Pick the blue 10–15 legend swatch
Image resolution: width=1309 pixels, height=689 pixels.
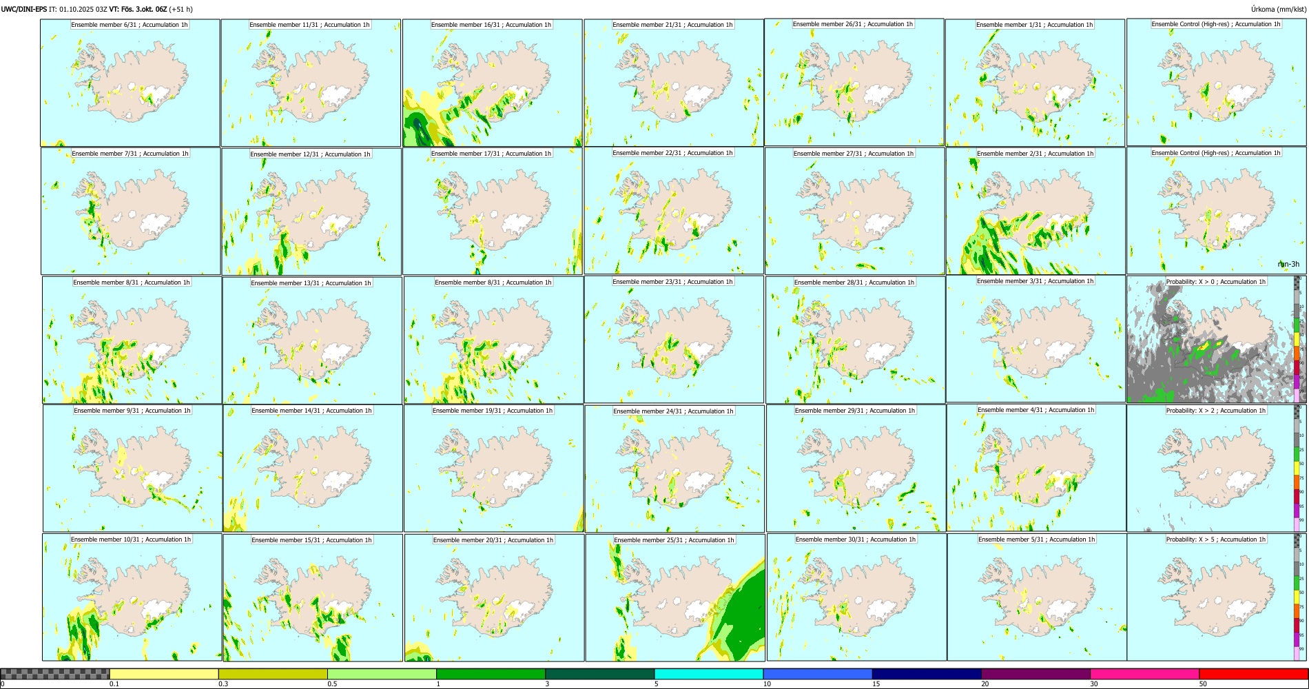click(x=818, y=674)
